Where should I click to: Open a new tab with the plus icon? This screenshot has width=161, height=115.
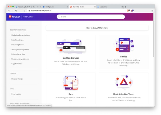(126, 7)
